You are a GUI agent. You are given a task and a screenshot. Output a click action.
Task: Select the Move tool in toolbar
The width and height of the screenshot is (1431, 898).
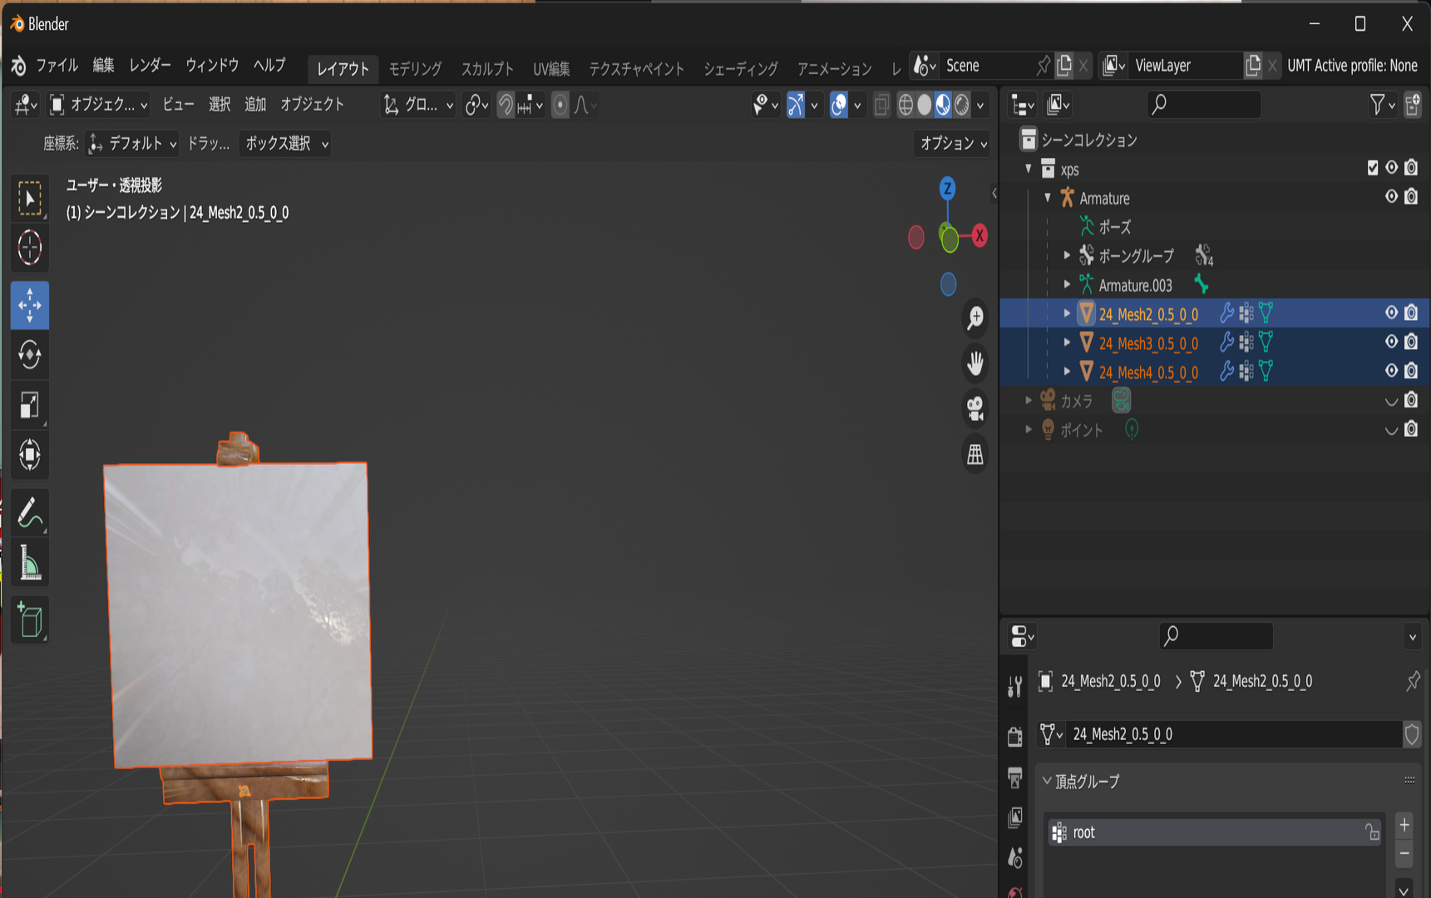click(x=30, y=305)
